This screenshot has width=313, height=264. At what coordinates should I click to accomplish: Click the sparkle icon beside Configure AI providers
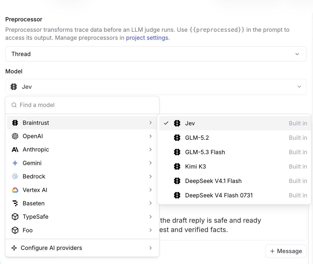14,248
